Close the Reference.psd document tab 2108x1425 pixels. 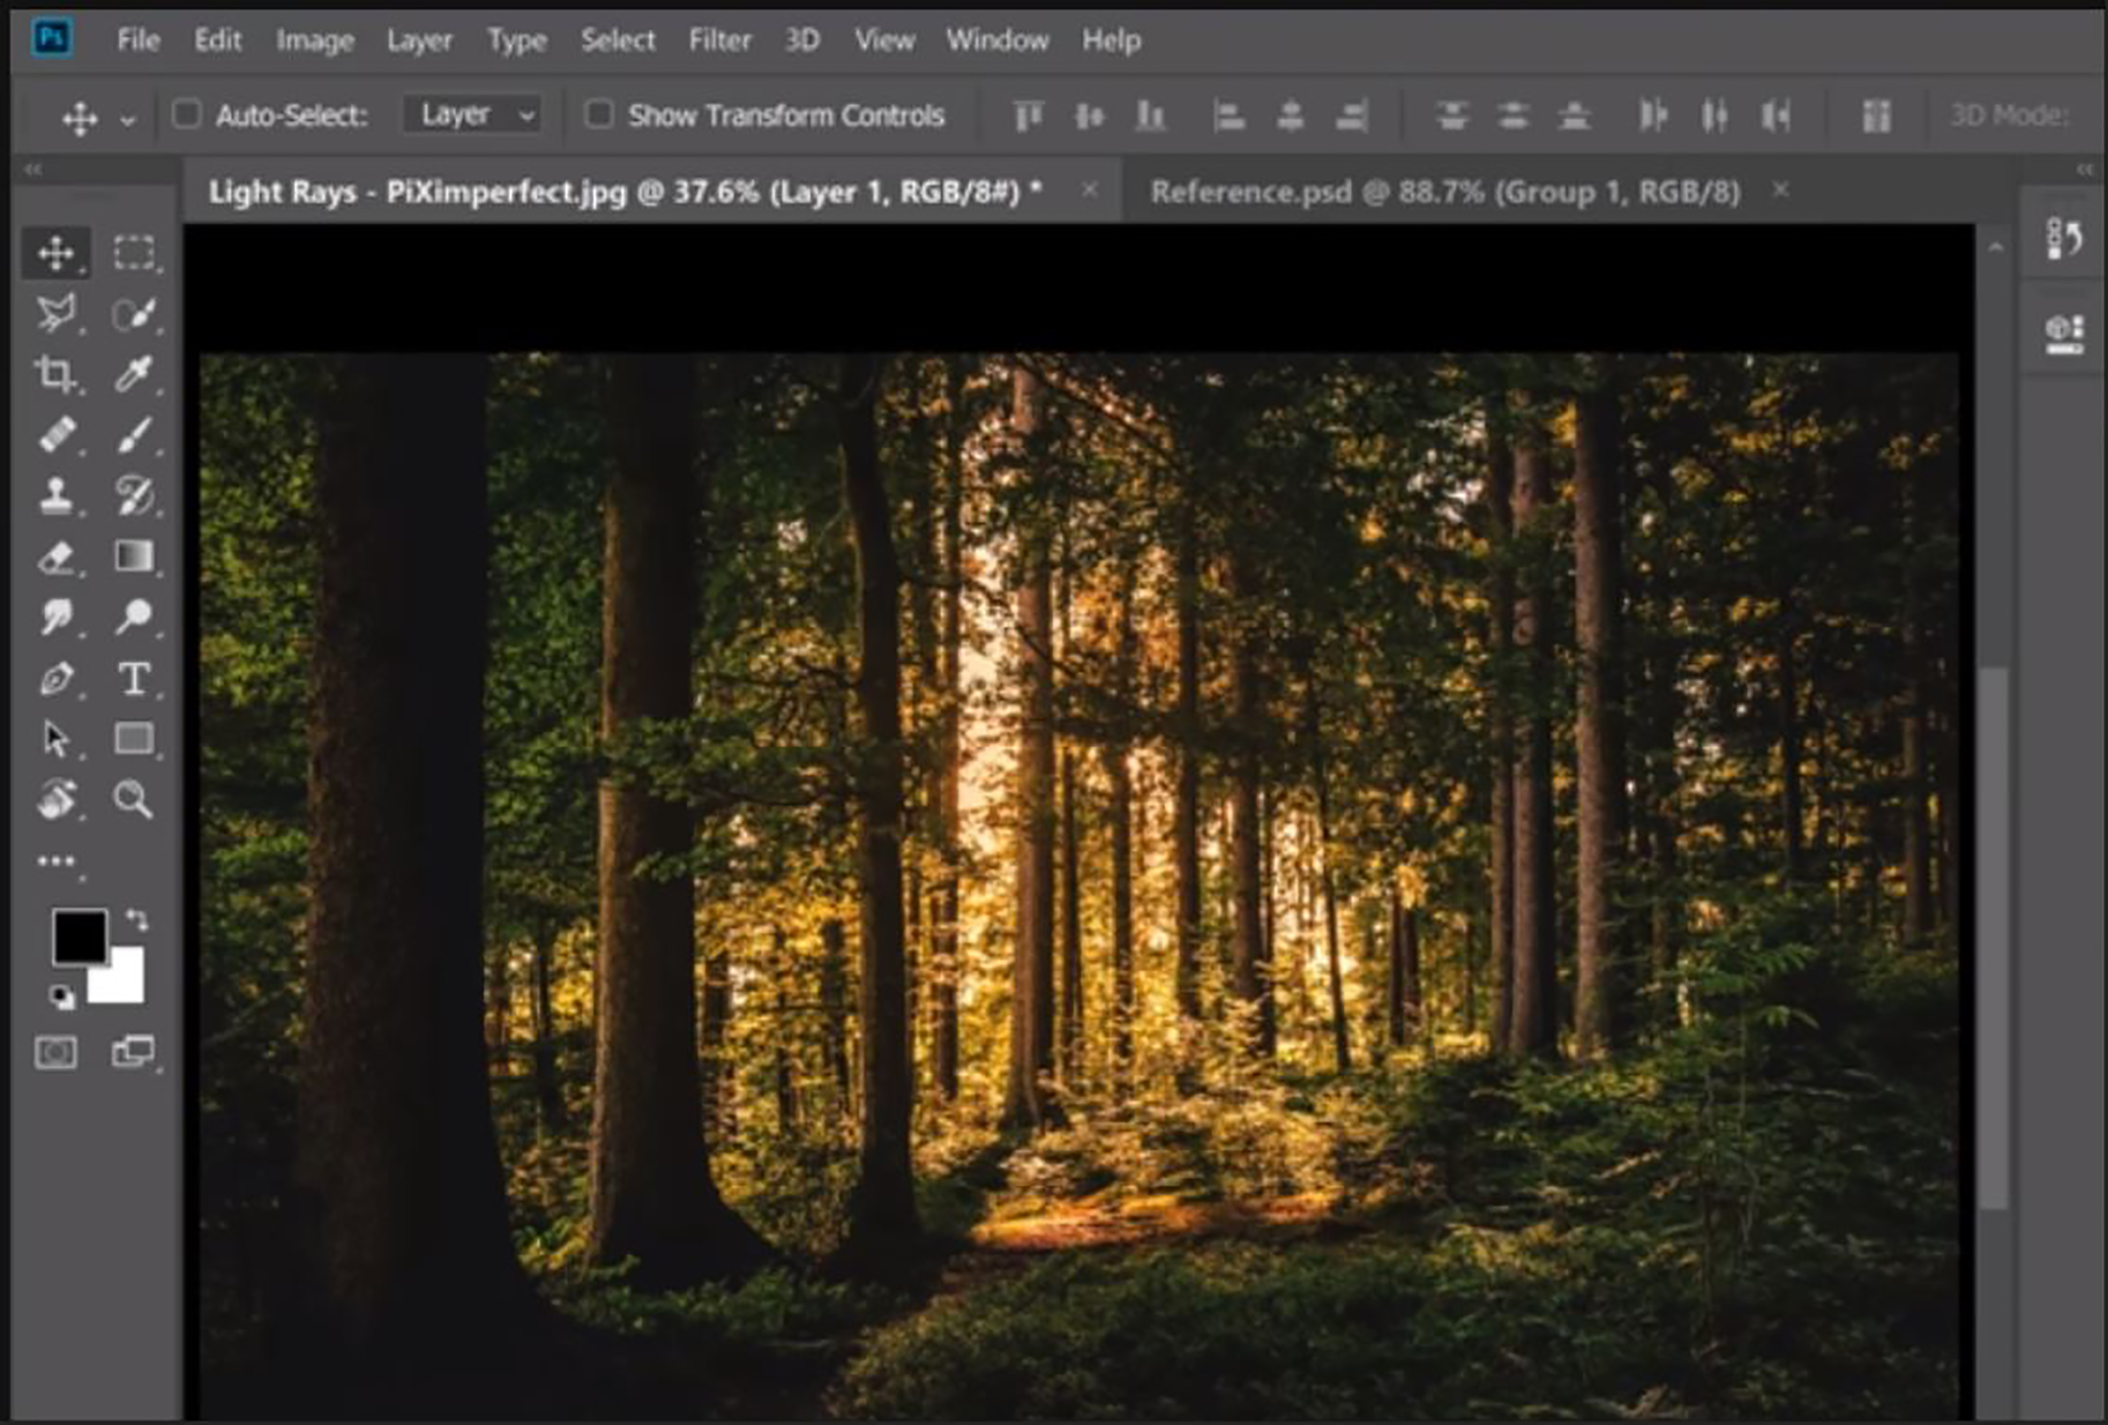click(1780, 190)
